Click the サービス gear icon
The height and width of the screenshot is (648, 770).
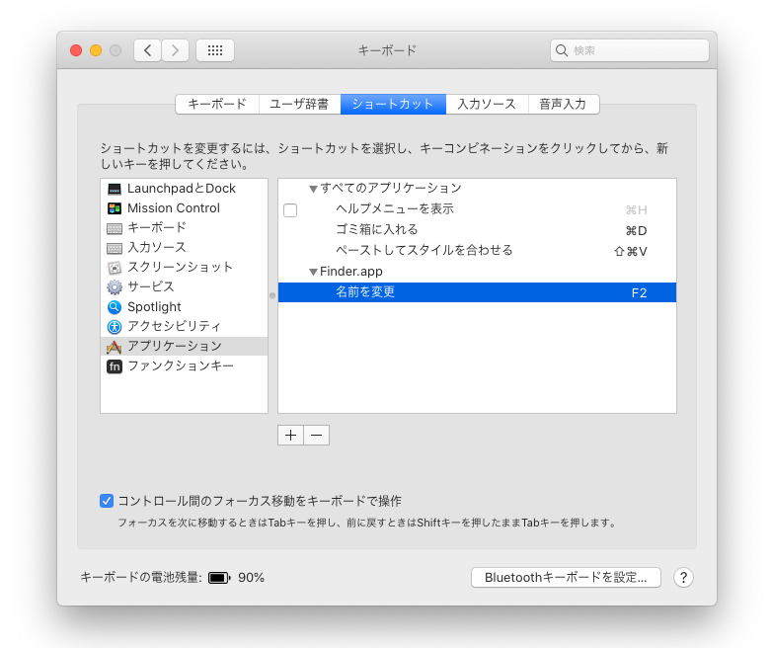pyautogui.click(x=115, y=286)
